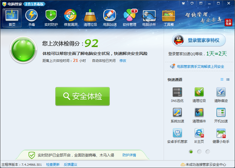Open skin changer shirt icon in title bar
The height and width of the screenshot is (168, 235).
[183, 3]
